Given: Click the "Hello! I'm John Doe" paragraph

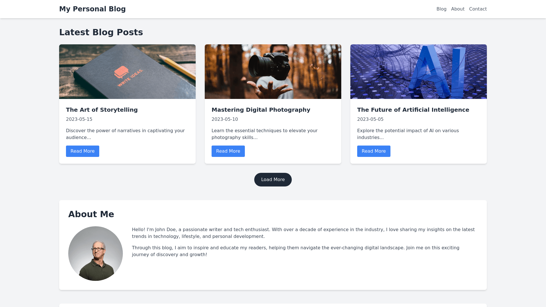Looking at the screenshot, I should (x=303, y=233).
